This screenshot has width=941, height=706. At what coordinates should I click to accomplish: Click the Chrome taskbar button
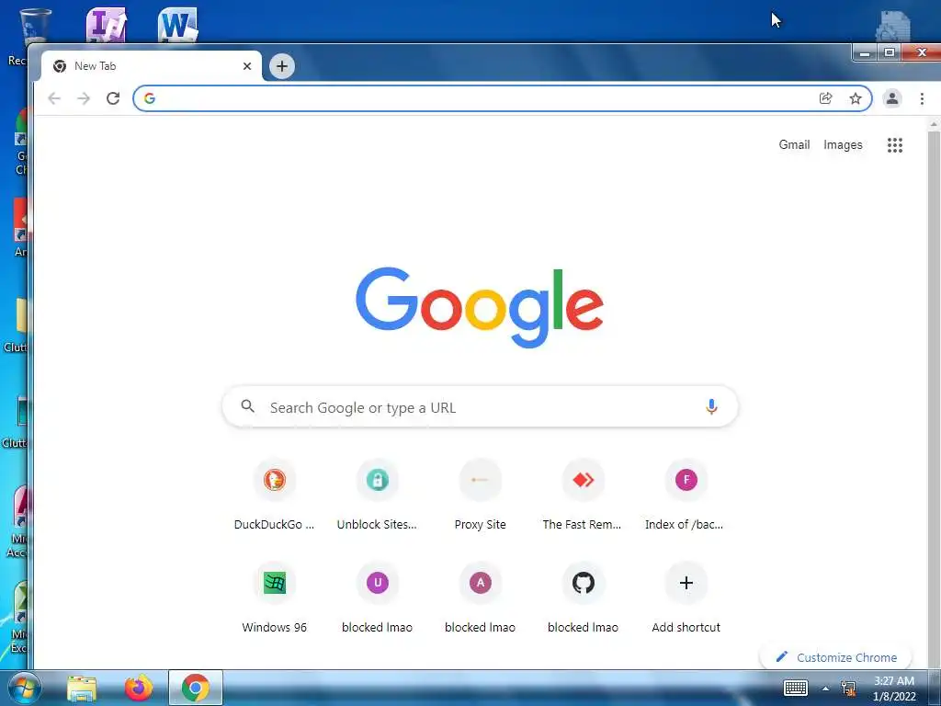195,688
